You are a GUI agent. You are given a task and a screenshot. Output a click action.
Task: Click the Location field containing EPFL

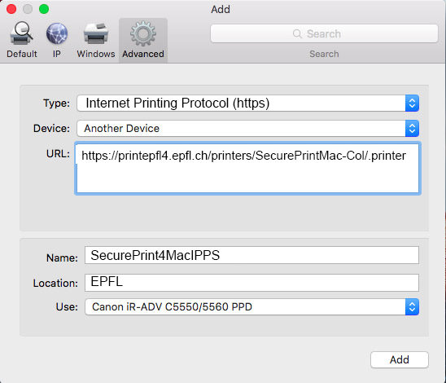pyautogui.click(x=251, y=283)
